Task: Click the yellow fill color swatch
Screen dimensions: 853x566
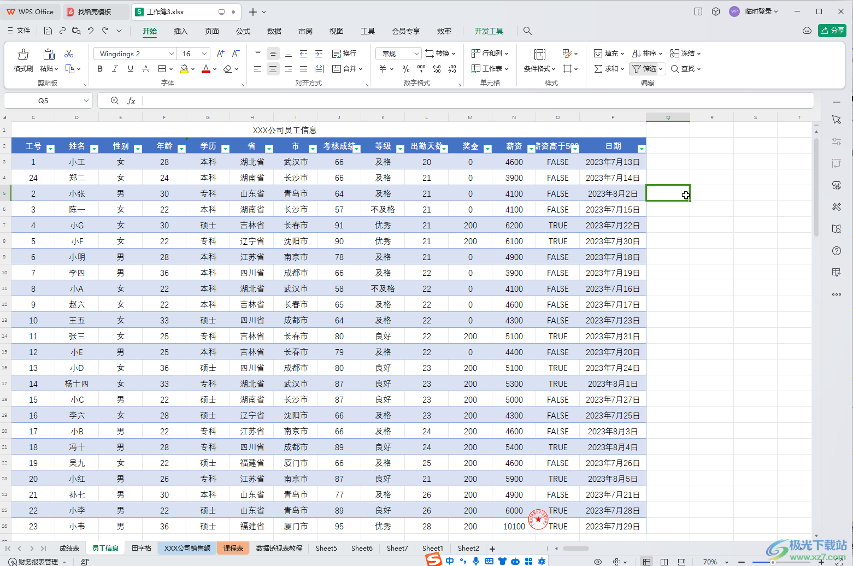Action: coord(184,69)
